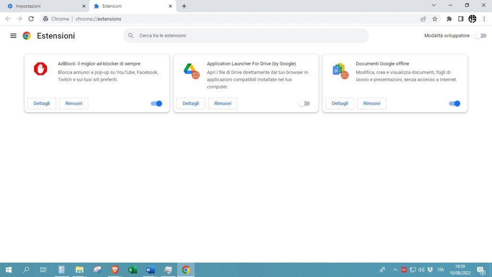Open Chrome three-dot menu
The image size is (492, 277).
(484, 19)
